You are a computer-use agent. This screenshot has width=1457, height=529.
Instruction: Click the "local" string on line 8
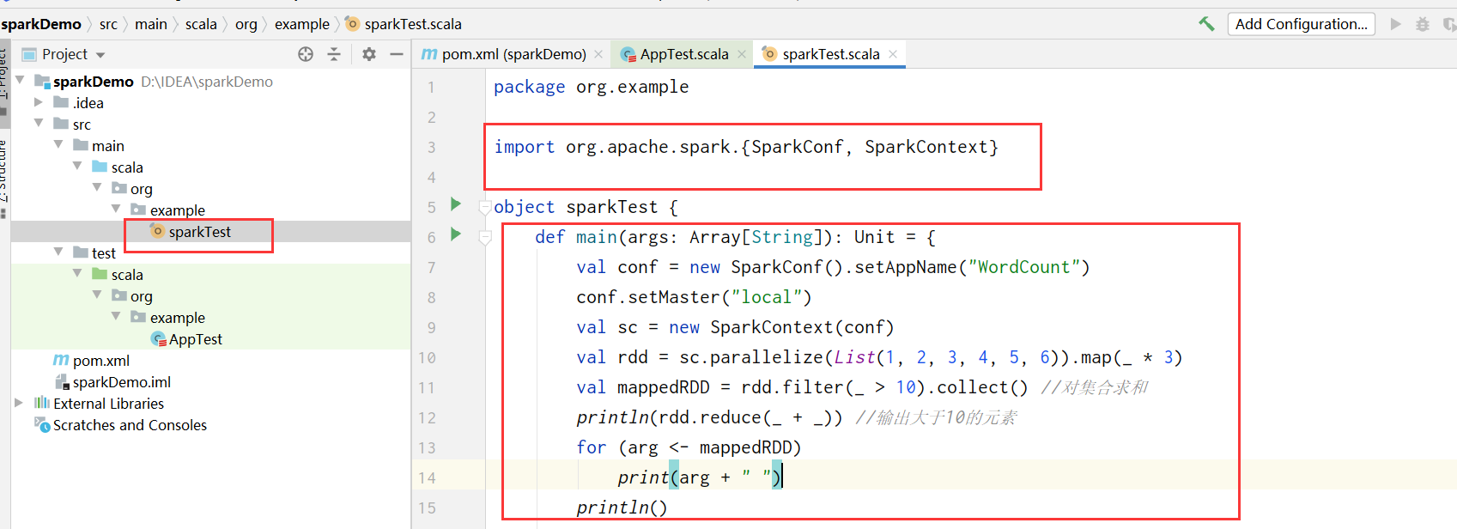(x=766, y=297)
